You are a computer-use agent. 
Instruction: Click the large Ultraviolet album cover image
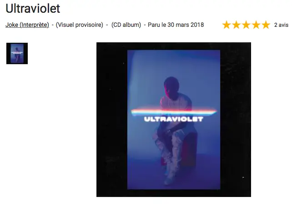[x=174, y=120]
